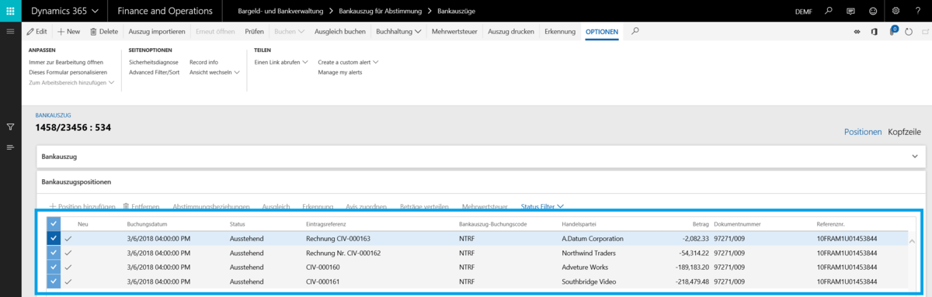Image resolution: width=932 pixels, height=297 pixels.
Task: Open the Office integration icon
Action: point(875,31)
